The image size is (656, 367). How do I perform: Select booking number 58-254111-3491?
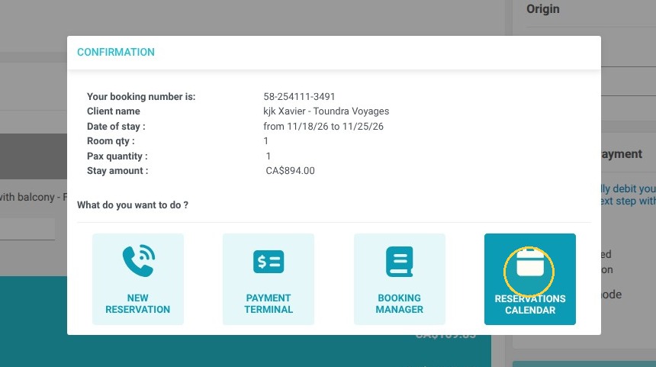click(x=299, y=97)
